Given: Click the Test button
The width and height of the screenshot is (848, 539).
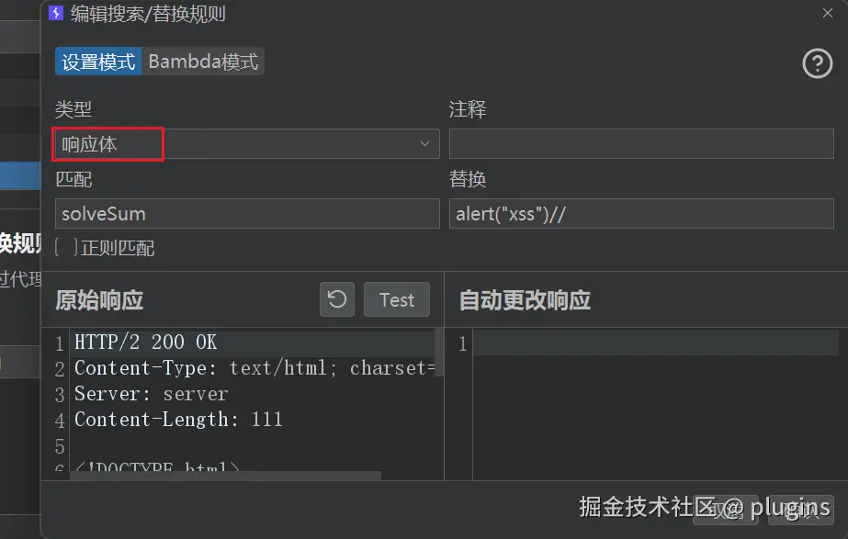Looking at the screenshot, I should 396,299.
